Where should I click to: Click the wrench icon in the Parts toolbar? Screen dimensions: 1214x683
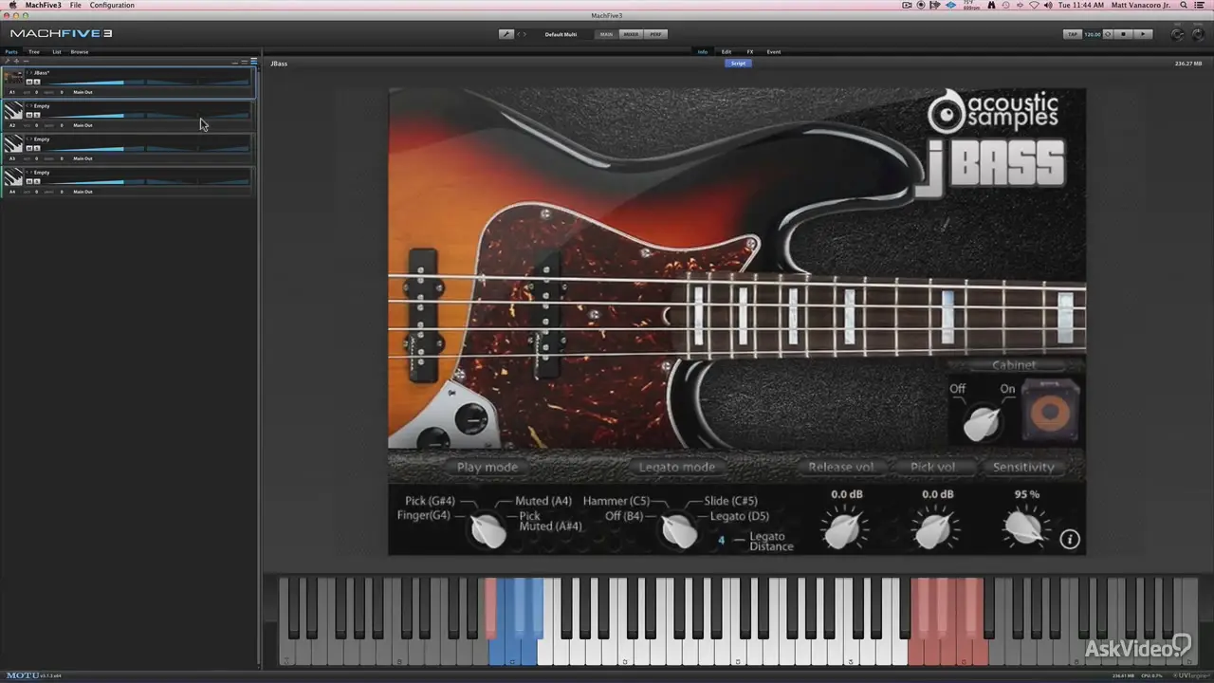(x=7, y=62)
